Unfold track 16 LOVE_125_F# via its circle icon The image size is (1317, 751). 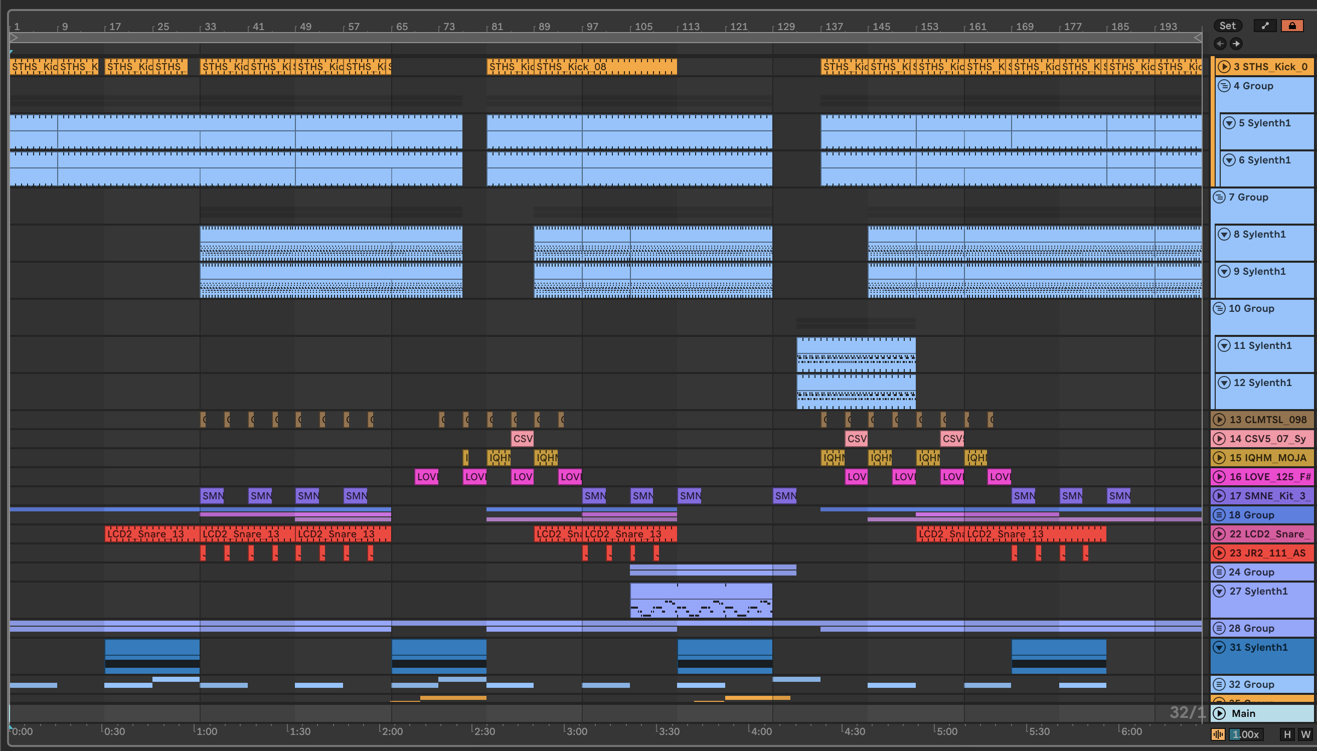coord(1219,477)
